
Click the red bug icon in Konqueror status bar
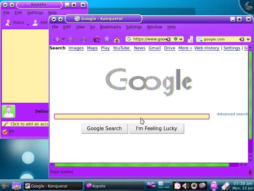click(250, 172)
